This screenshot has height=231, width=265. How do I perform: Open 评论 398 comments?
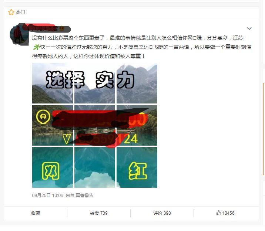(x=162, y=213)
